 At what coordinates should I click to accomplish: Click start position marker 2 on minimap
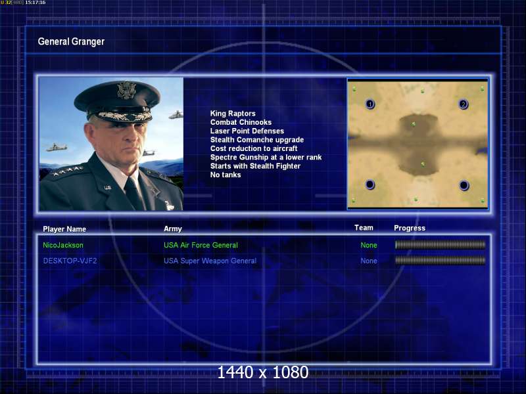464,104
